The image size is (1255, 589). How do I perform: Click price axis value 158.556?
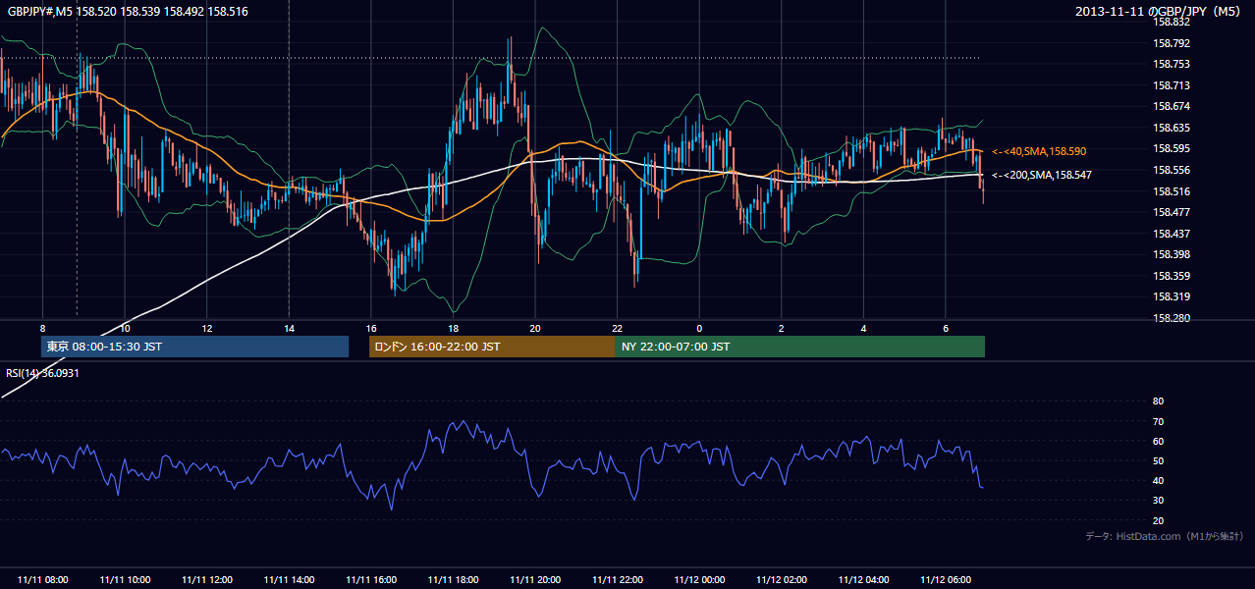(x=1172, y=170)
